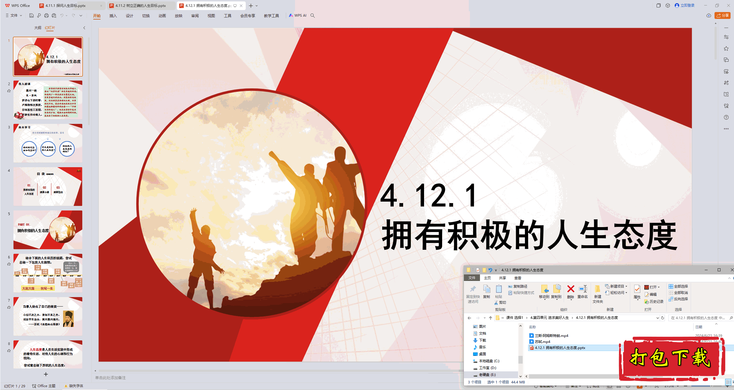
Task: Click the 3D box icon in WPS title bar
Action: coord(668,5)
